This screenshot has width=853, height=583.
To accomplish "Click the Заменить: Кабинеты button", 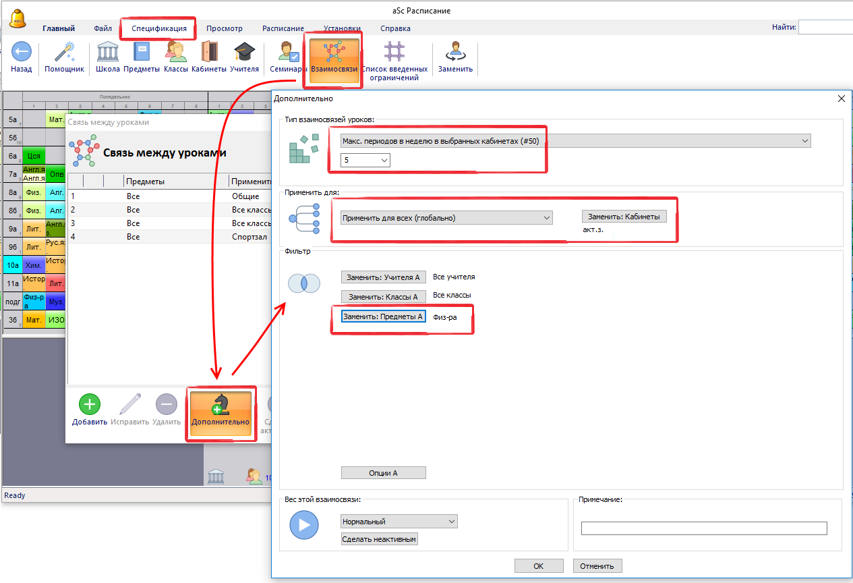I will point(624,217).
